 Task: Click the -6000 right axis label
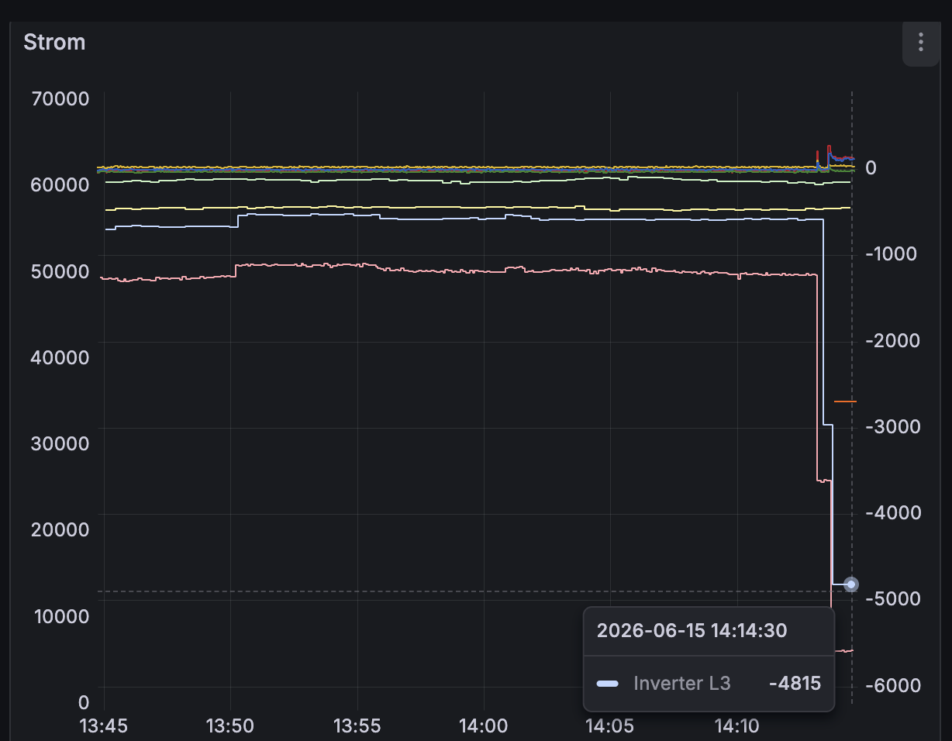tap(892, 685)
